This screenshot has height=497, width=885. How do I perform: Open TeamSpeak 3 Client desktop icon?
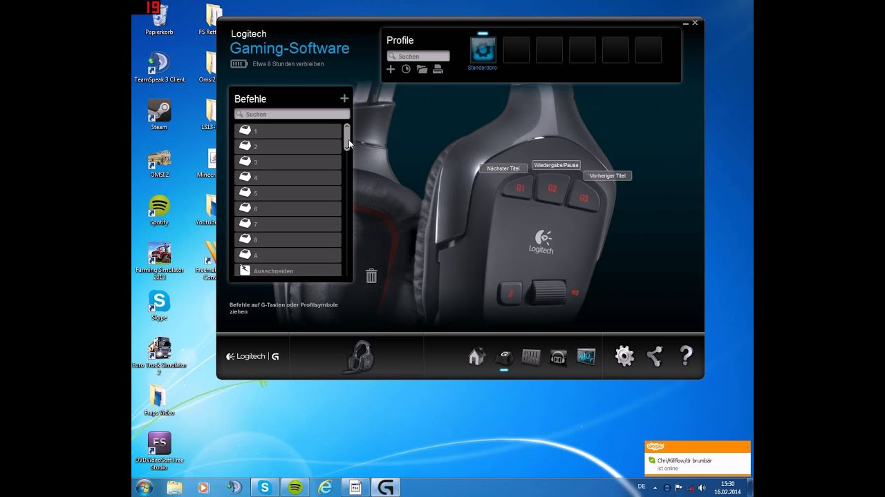[x=159, y=67]
